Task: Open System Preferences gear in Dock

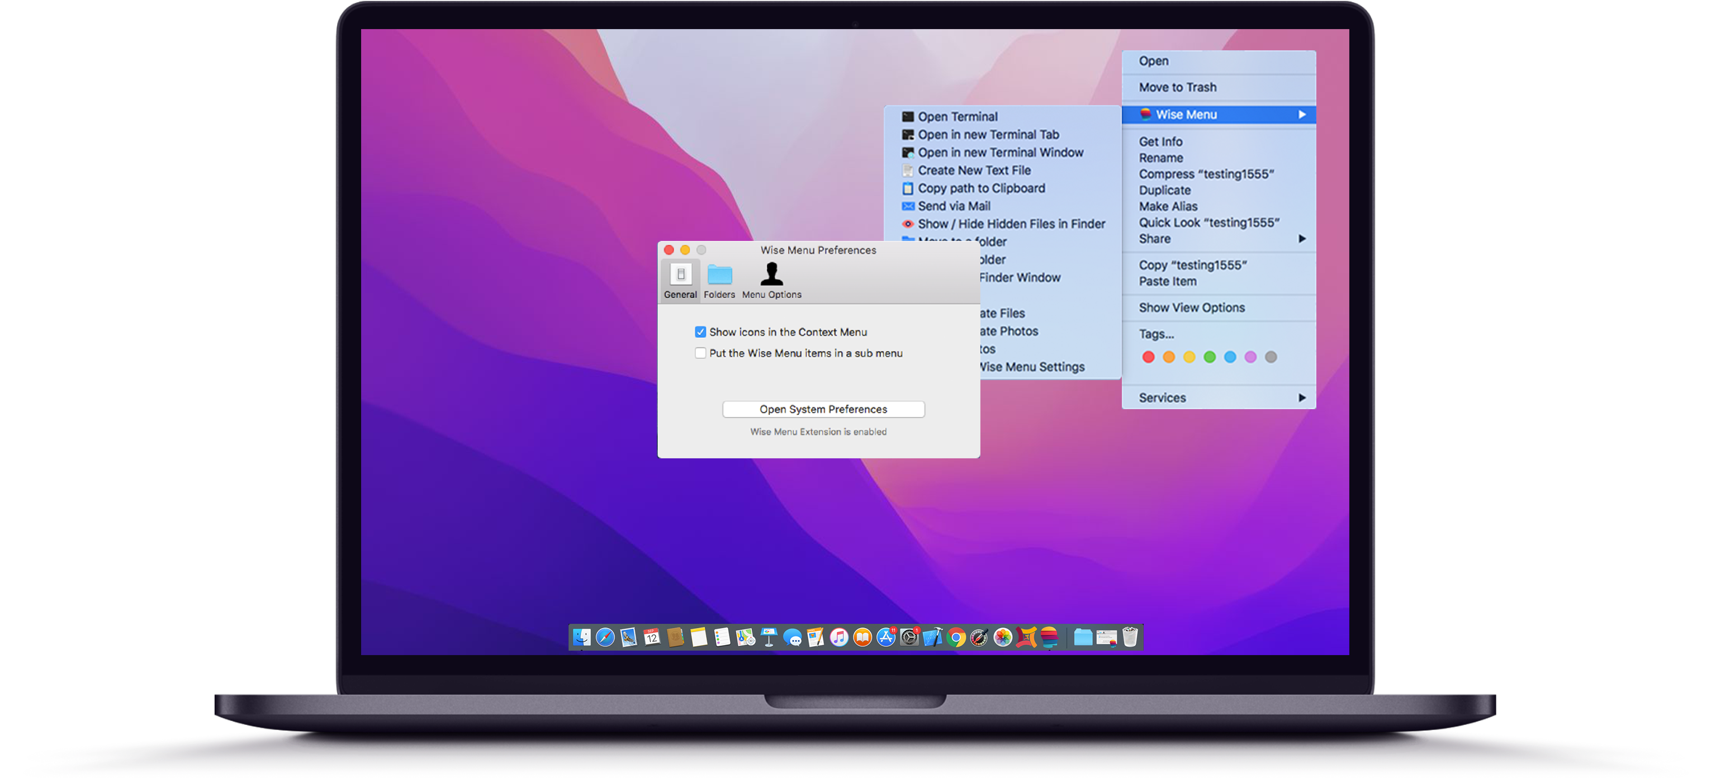Action: click(909, 638)
